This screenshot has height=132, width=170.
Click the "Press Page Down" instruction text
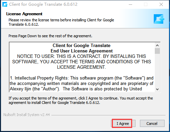[x=50, y=36]
